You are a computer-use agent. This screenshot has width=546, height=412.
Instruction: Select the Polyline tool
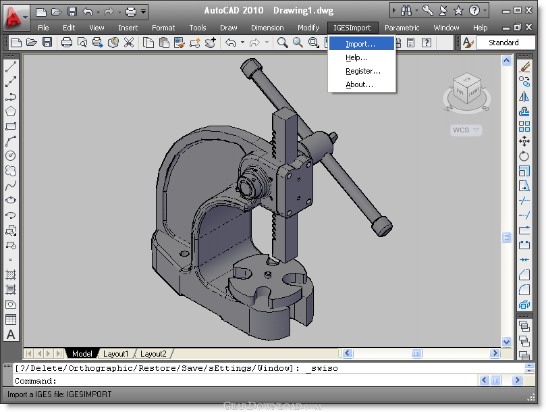(x=11, y=97)
